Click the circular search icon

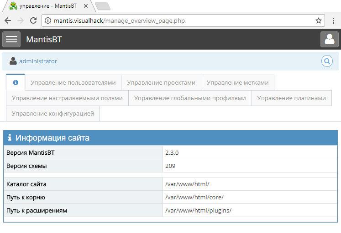click(x=327, y=61)
